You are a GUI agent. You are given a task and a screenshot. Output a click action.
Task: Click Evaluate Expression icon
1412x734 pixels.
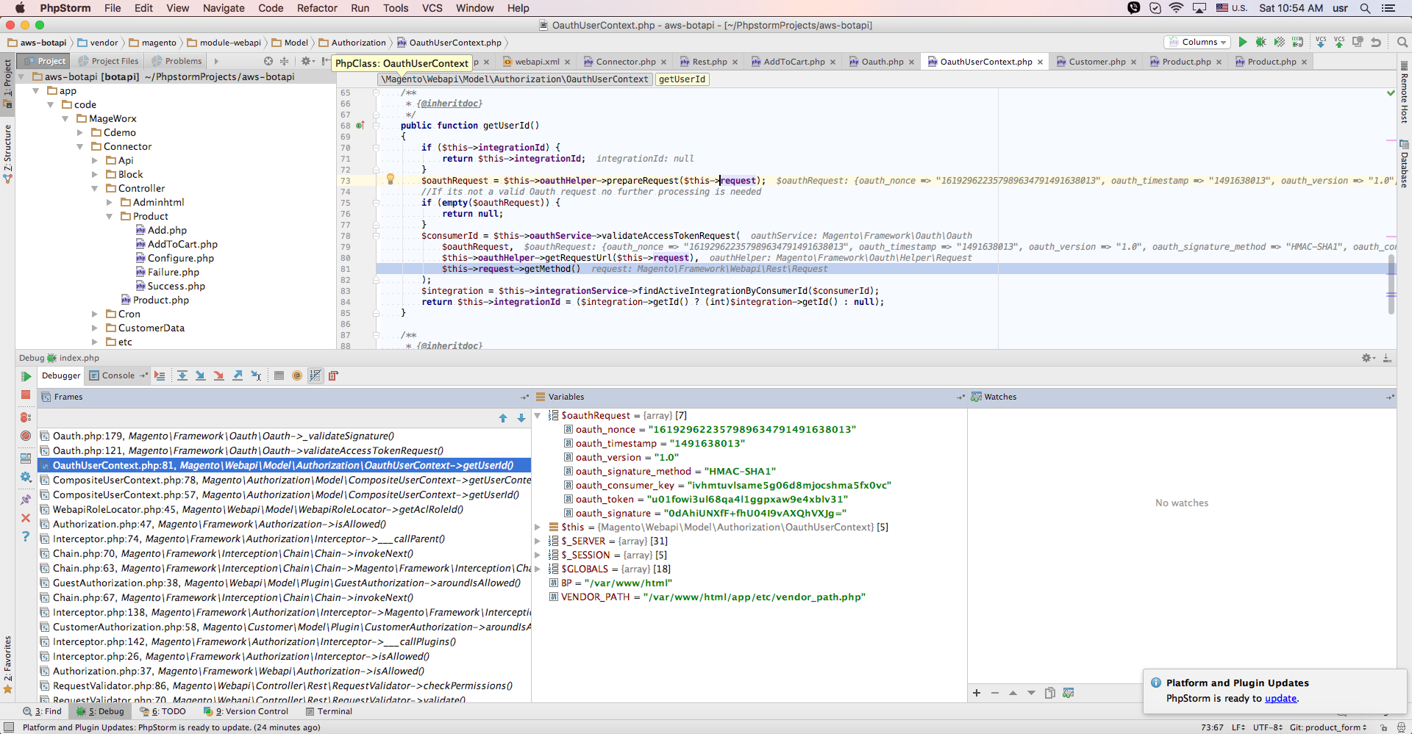[279, 375]
